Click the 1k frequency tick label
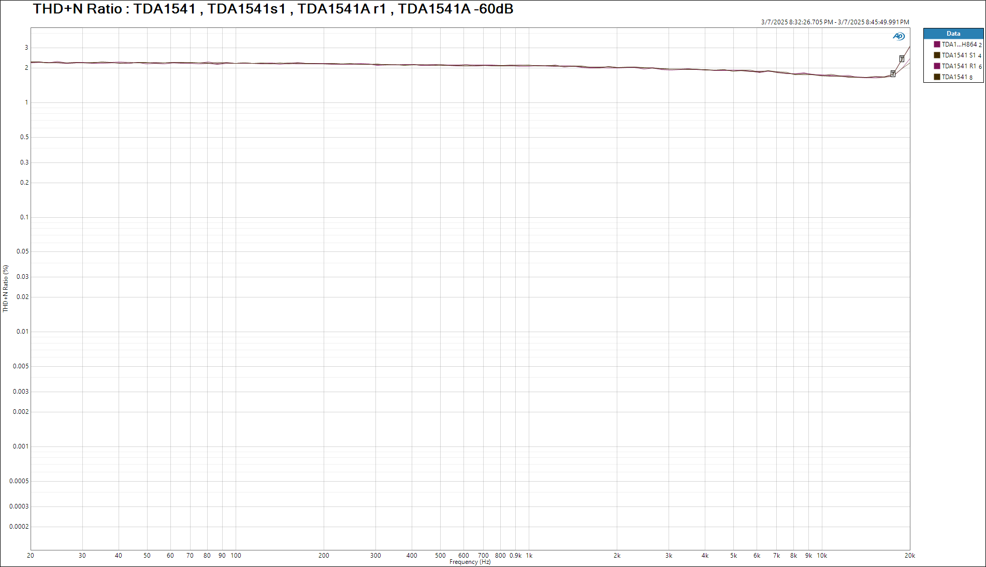 [529, 556]
